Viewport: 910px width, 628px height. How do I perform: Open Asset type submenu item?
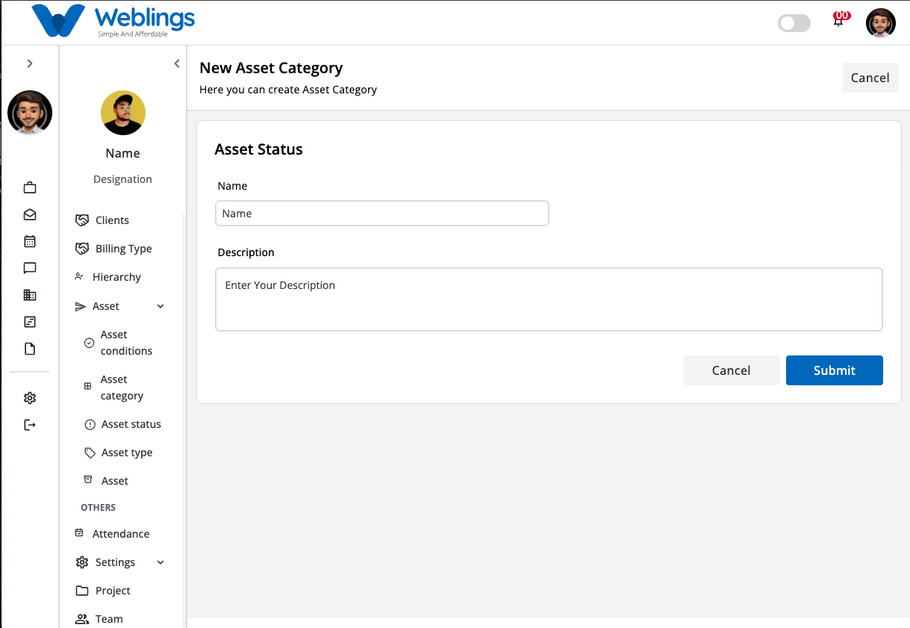coord(127,453)
